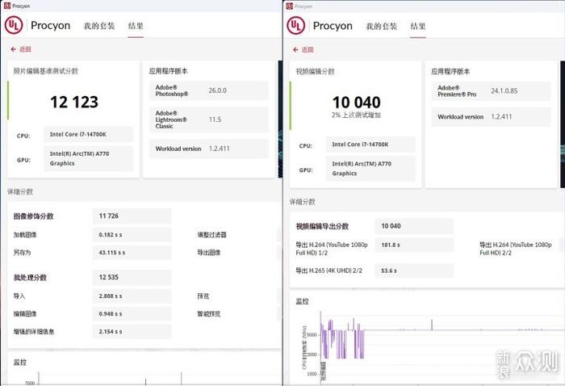The width and height of the screenshot is (565, 386).
Task: Click 监控 heading in right window
Action: tap(302, 301)
